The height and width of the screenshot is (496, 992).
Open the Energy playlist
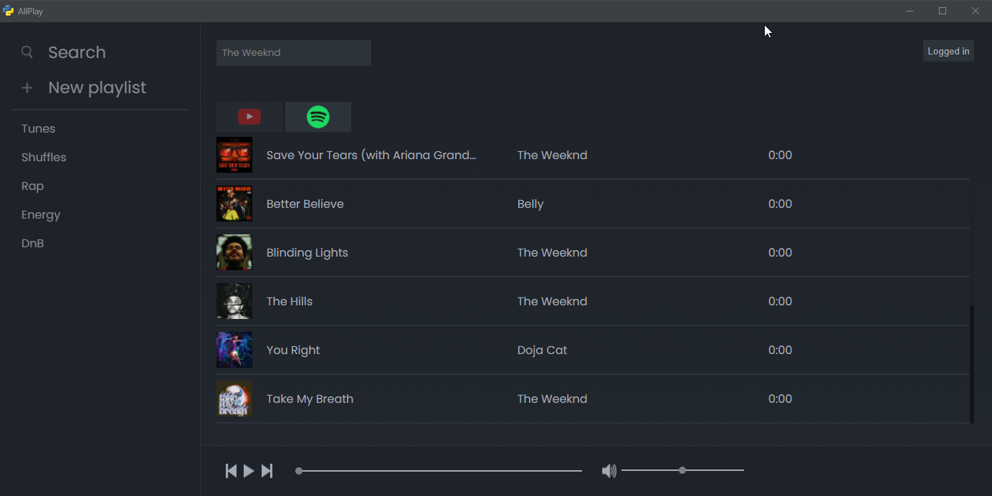pos(41,215)
